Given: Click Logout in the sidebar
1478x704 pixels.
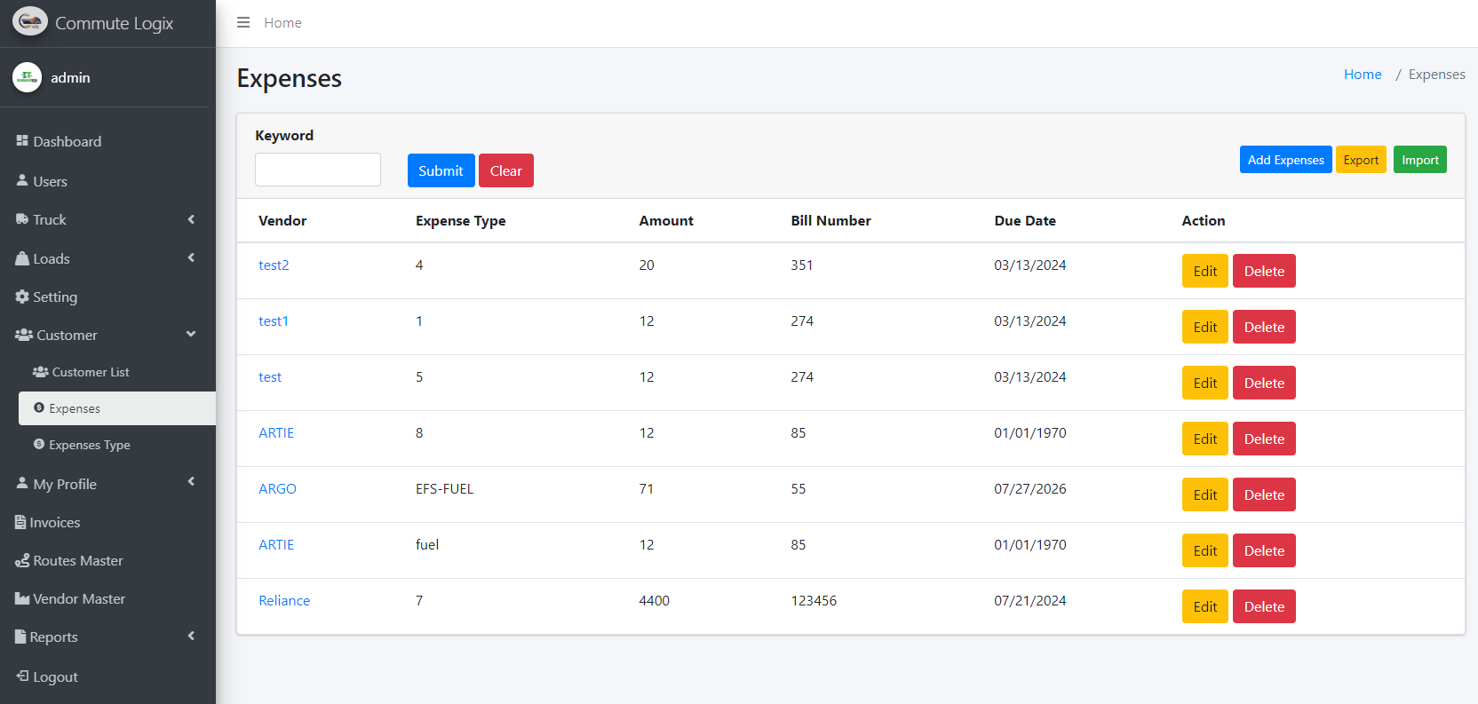Looking at the screenshot, I should [55, 676].
